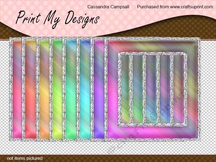This screenshot has height=162, width=216.
Task: Select the yellow-green inner strip in square frame
Action: point(125,89)
